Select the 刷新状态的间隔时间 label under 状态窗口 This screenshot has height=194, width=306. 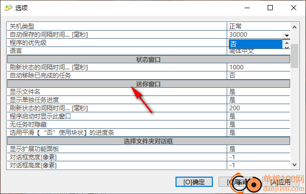pyautogui.click(x=49, y=67)
